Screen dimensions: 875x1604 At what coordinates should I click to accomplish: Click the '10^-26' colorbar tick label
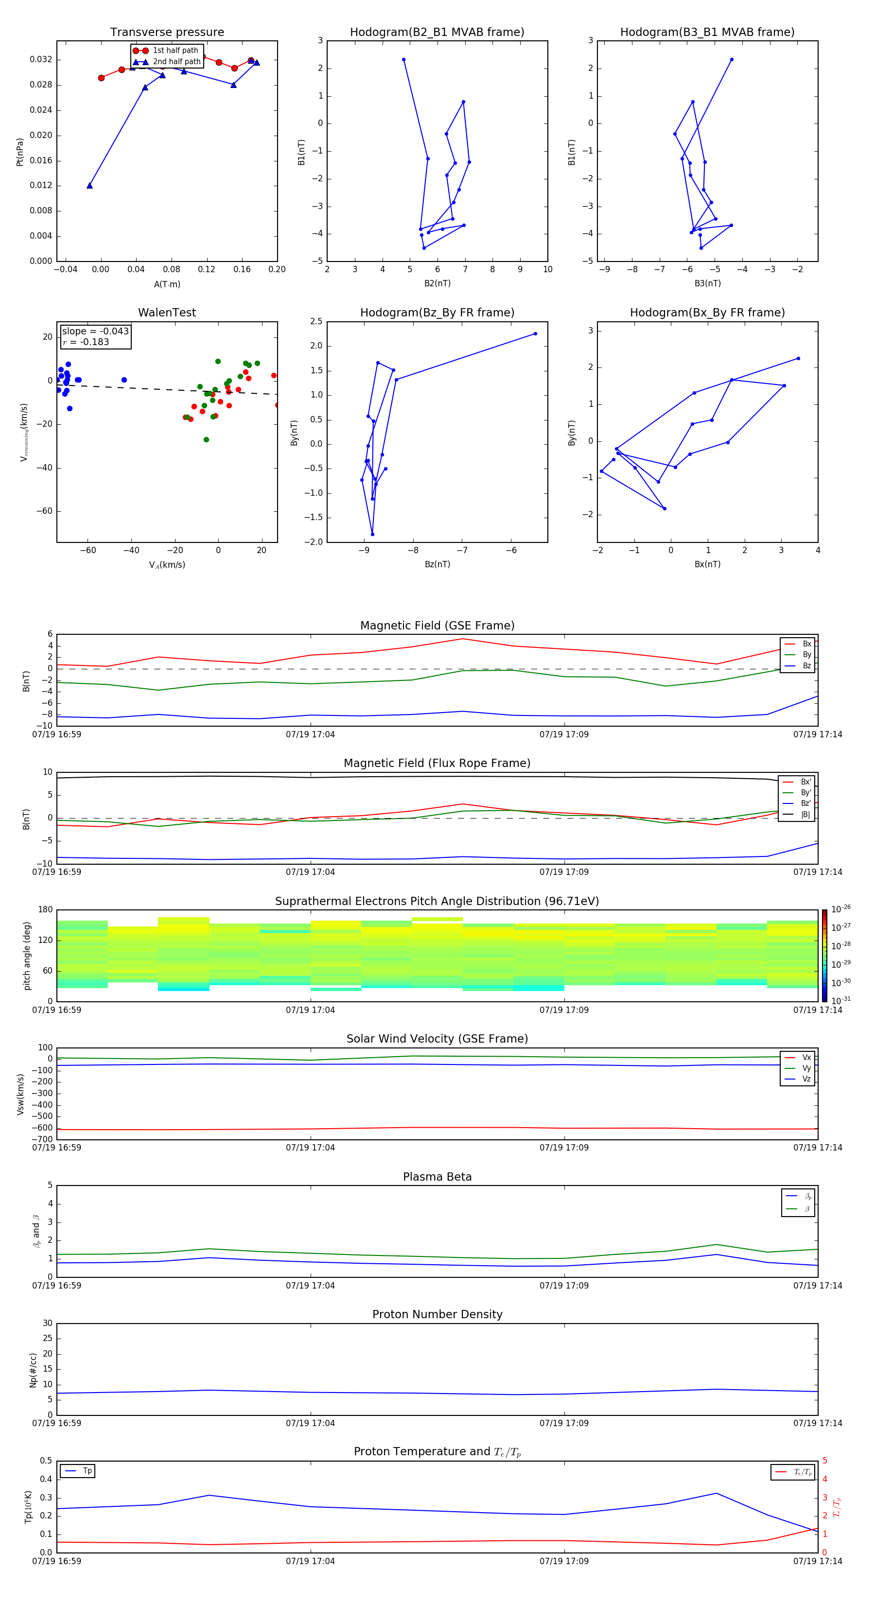841,909
